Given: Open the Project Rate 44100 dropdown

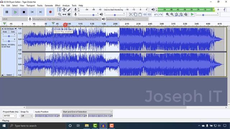Looking at the screenshot, I should coord(10,116).
